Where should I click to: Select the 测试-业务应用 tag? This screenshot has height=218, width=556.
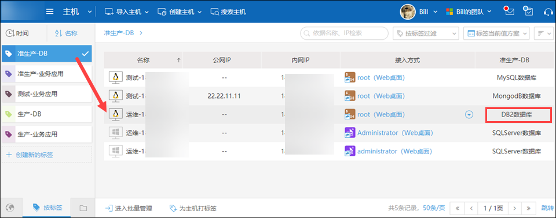pos(46,95)
